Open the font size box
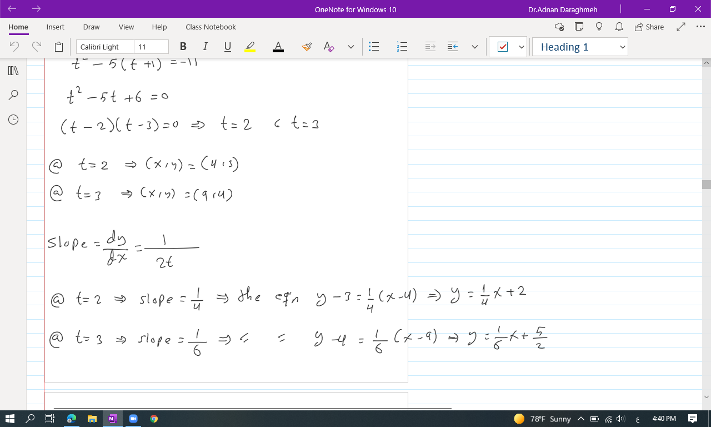711x427 pixels. click(151, 47)
